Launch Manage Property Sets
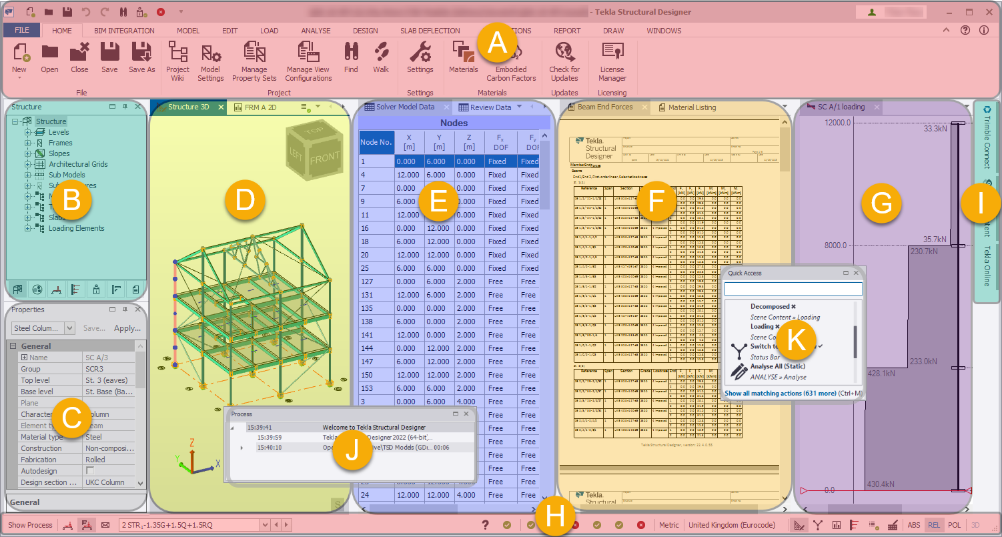Image resolution: width=1002 pixels, height=537 pixels. pyautogui.click(x=254, y=52)
